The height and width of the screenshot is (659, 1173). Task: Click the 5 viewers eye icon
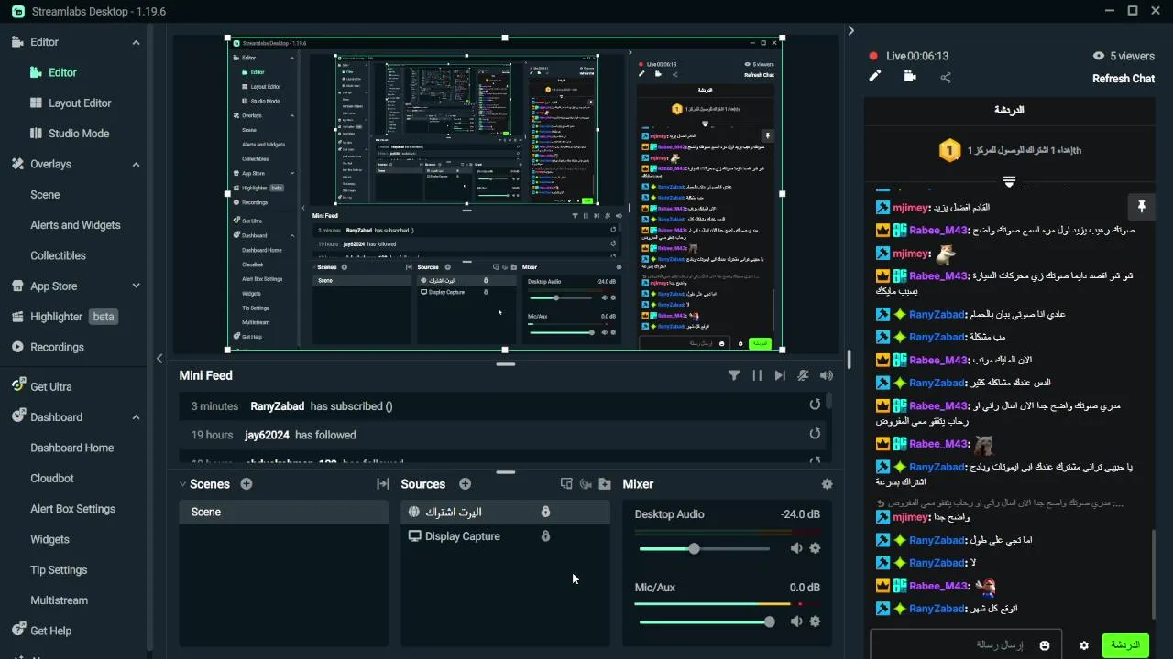coord(1099,56)
